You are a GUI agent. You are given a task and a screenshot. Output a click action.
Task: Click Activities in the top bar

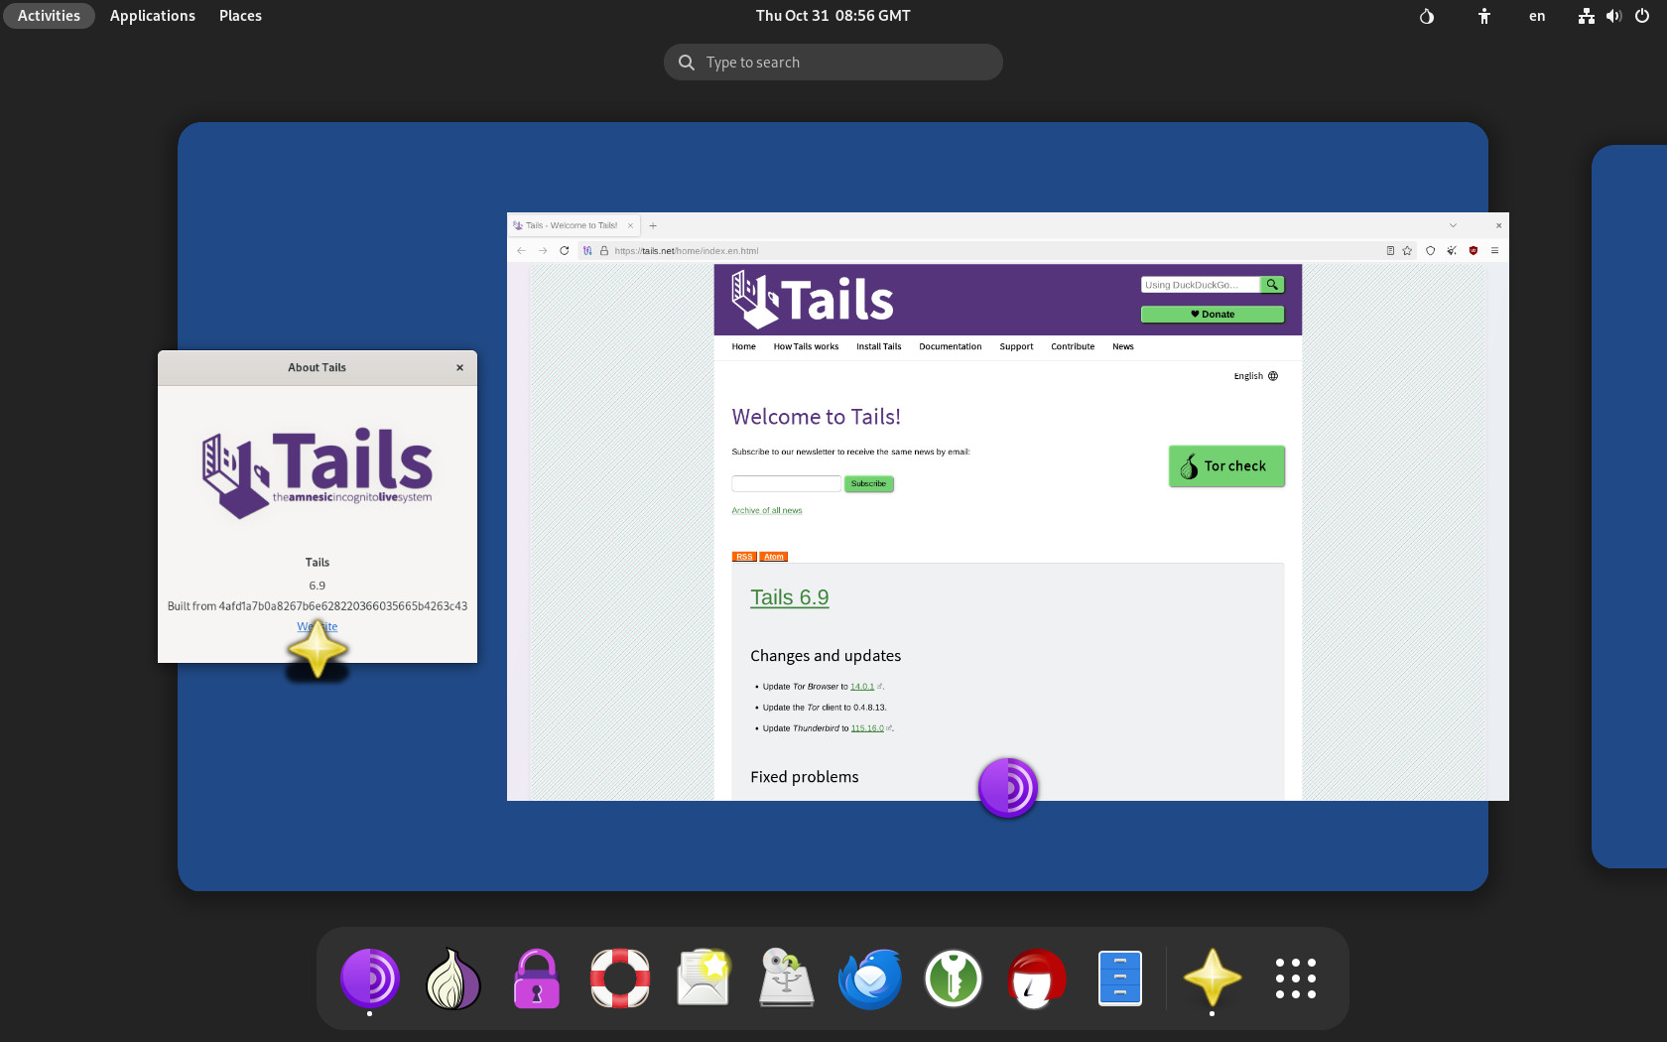click(49, 16)
